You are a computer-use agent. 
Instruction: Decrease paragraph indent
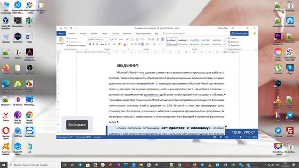(149, 39)
